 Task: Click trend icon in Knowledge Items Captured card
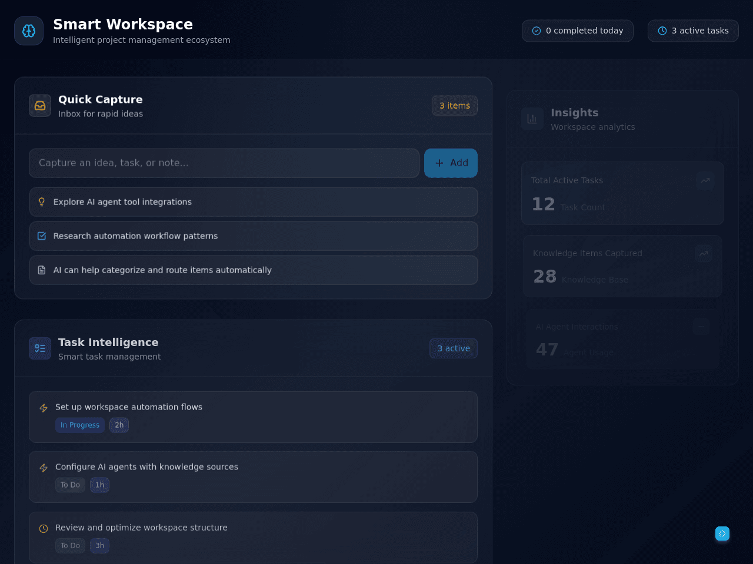click(704, 253)
